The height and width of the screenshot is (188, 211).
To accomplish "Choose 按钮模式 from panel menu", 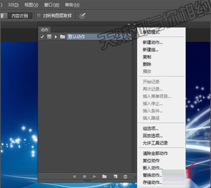I will click(151, 32).
